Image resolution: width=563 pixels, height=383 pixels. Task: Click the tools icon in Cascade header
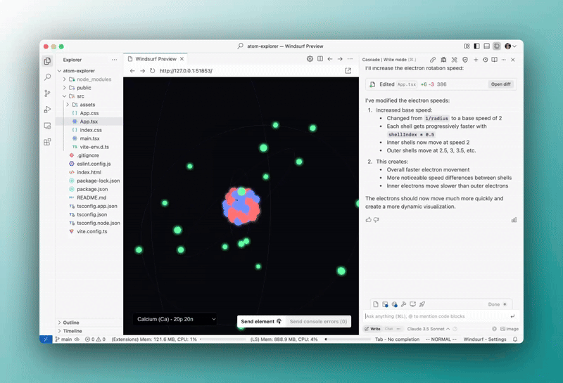click(454, 60)
